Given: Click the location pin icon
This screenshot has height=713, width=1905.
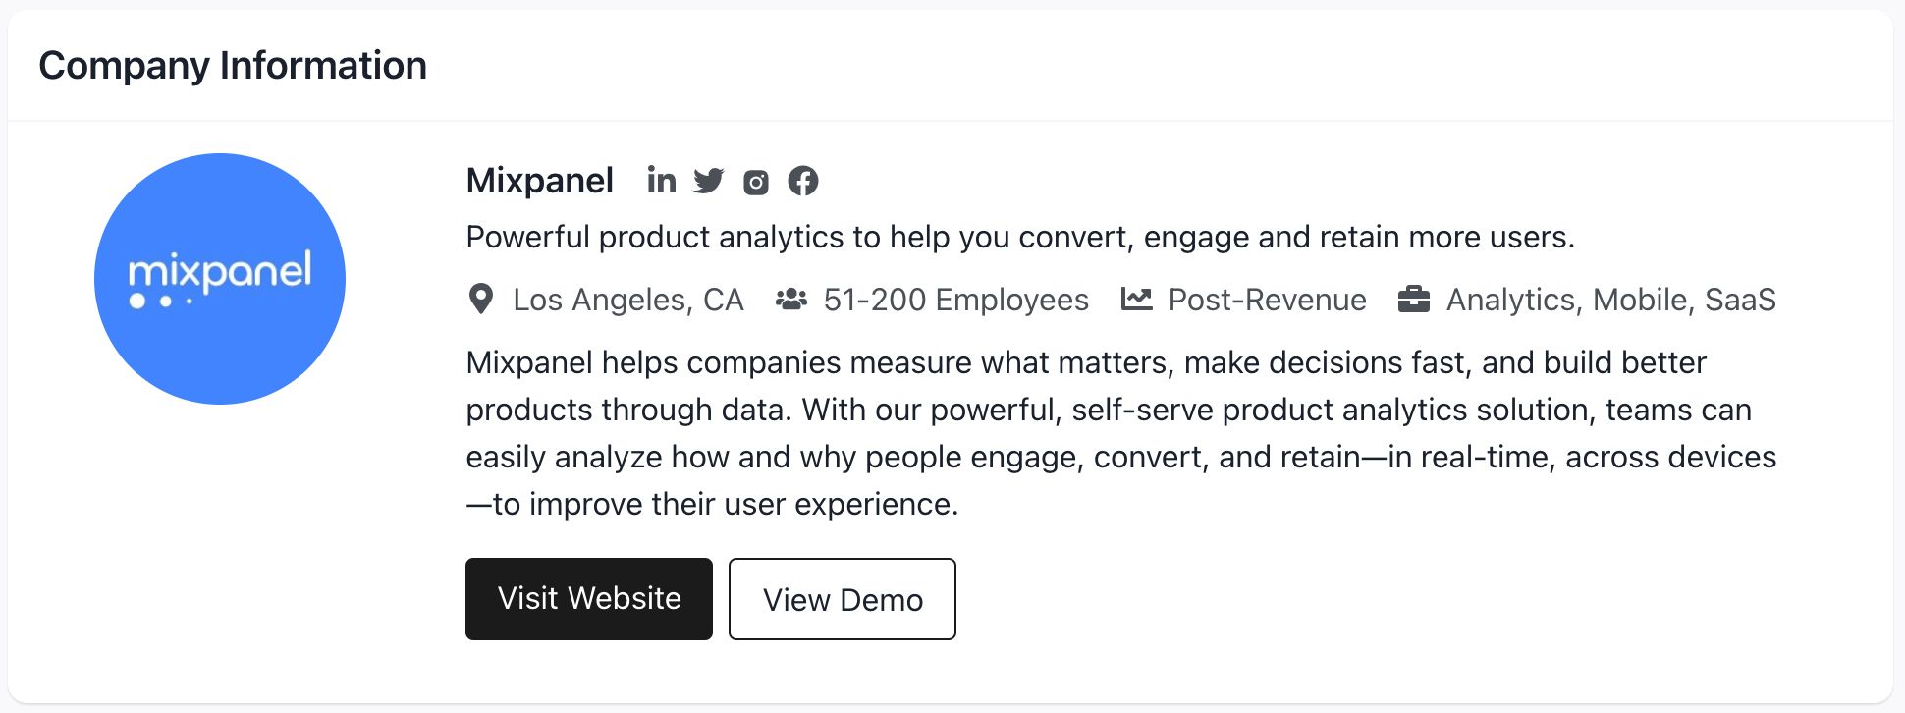Looking at the screenshot, I should pyautogui.click(x=481, y=299).
